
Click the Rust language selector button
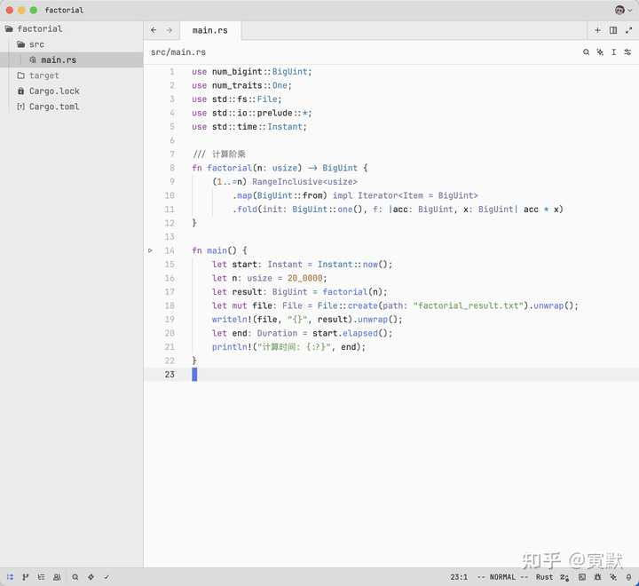[x=544, y=576]
